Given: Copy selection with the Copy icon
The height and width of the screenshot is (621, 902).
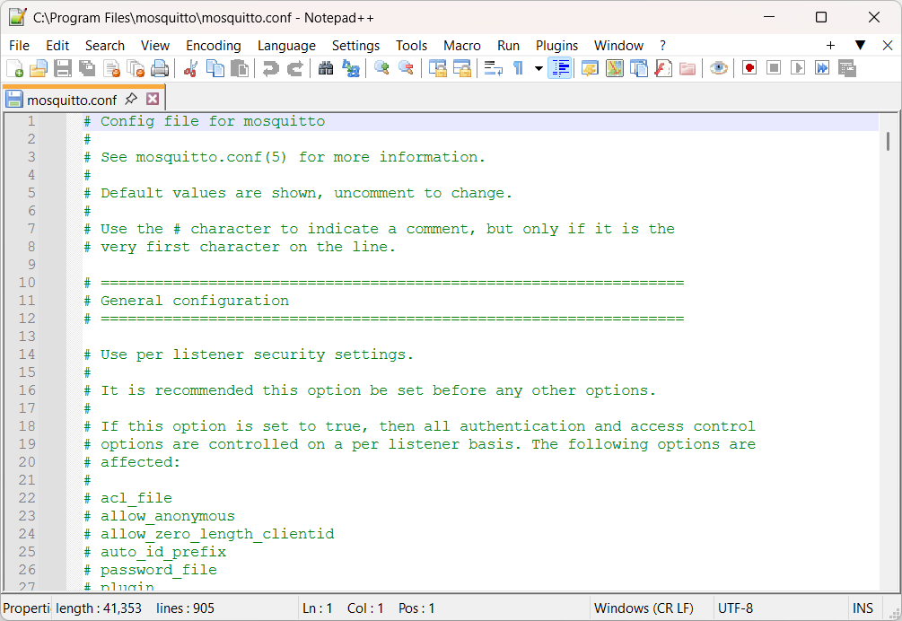Looking at the screenshot, I should coord(215,68).
